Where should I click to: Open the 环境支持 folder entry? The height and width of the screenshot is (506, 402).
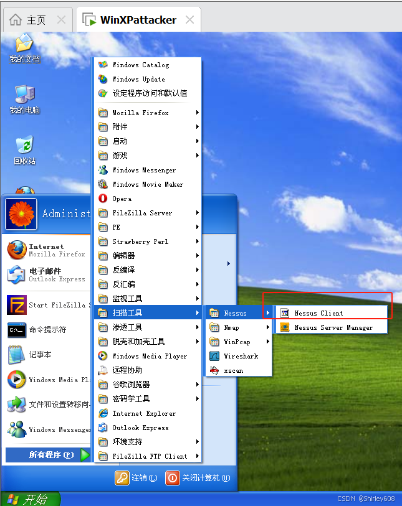point(148,441)
